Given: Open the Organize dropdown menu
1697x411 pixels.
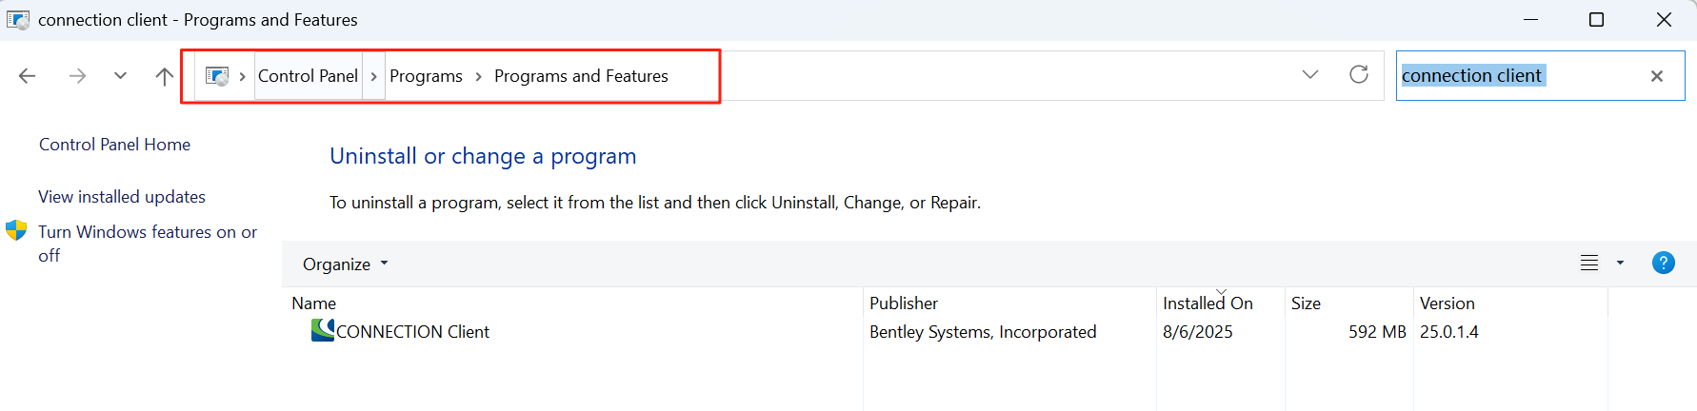Looking at the screenshot, I should point(345,264).
